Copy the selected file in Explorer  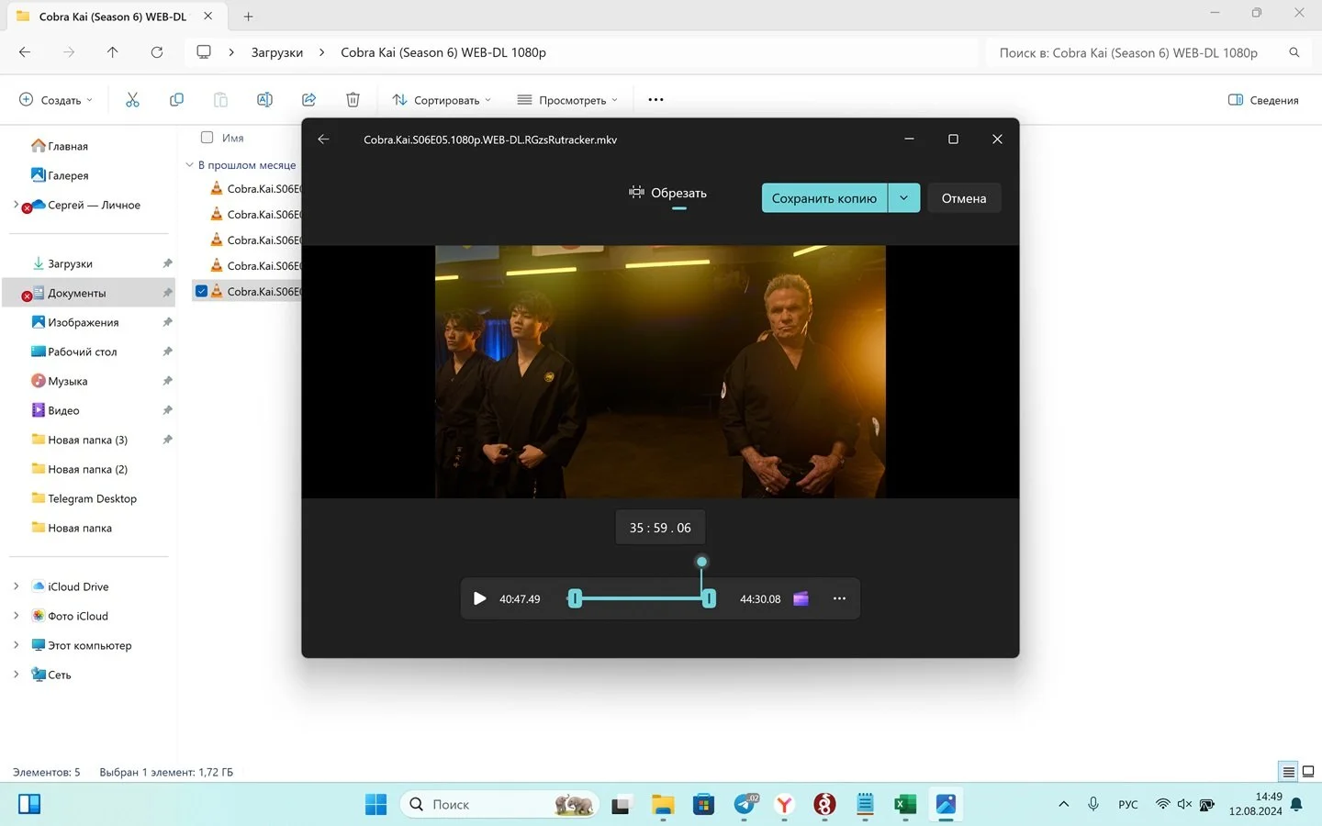[x=176, y=100]
